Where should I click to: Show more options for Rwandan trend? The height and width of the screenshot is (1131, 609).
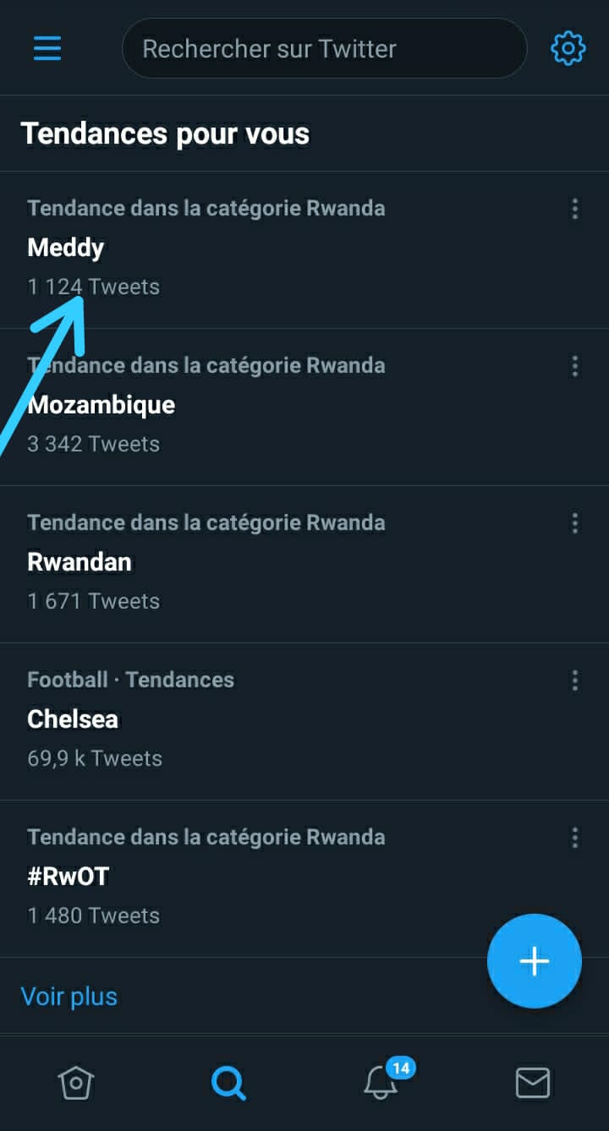(575, 523)
